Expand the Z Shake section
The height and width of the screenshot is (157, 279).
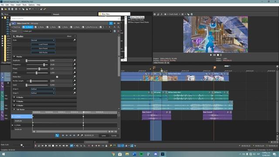14,106
